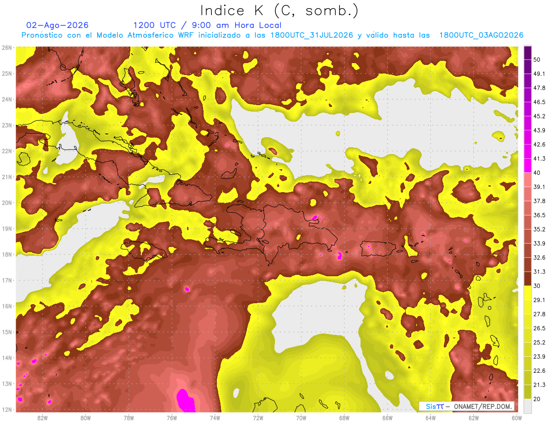Screen dimensions: 549x424
Task: Click colorbar label "41.3"
Action: point(539,159)
